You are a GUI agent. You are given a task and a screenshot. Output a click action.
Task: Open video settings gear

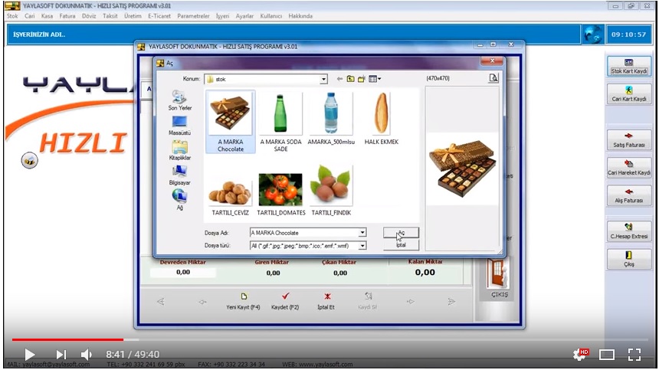580,355
